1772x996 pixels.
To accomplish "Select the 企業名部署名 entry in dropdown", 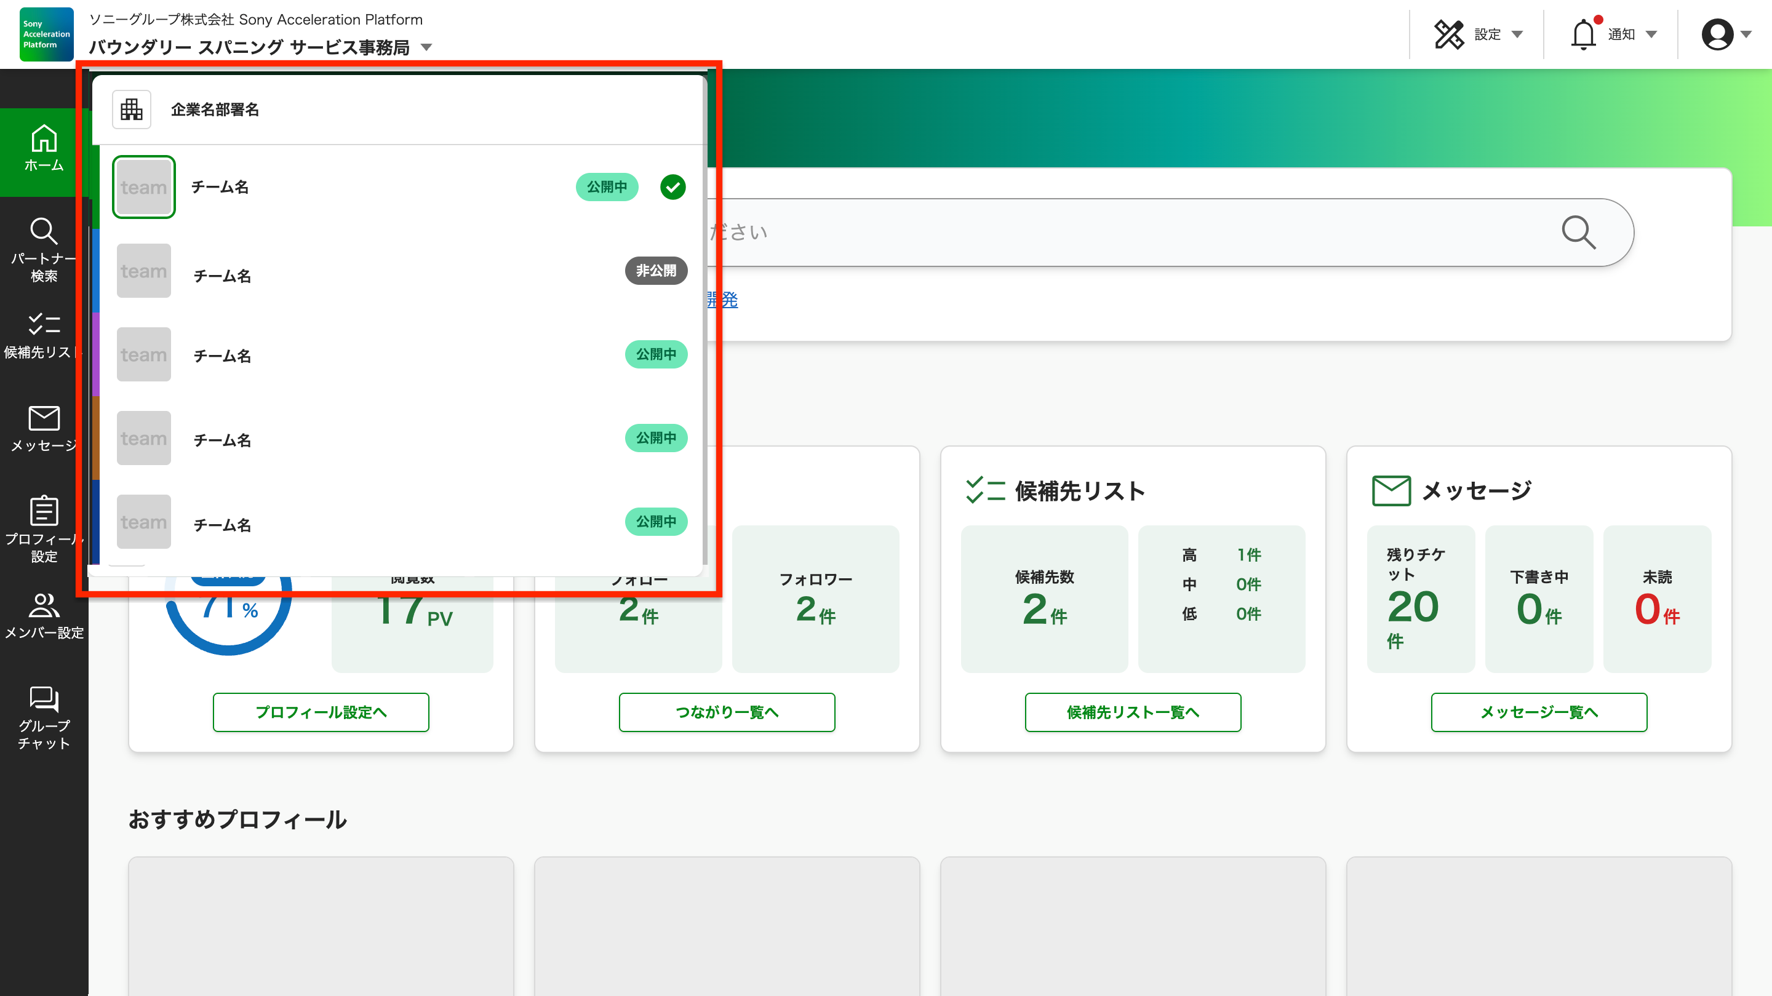I will 215,110.
